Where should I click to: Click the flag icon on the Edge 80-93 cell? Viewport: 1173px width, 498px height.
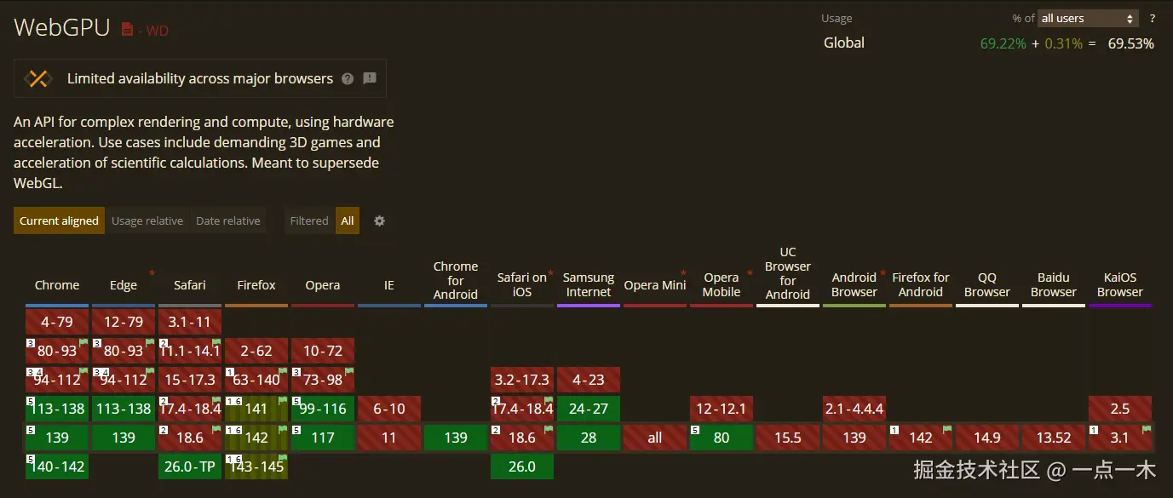tap(148, 344)
